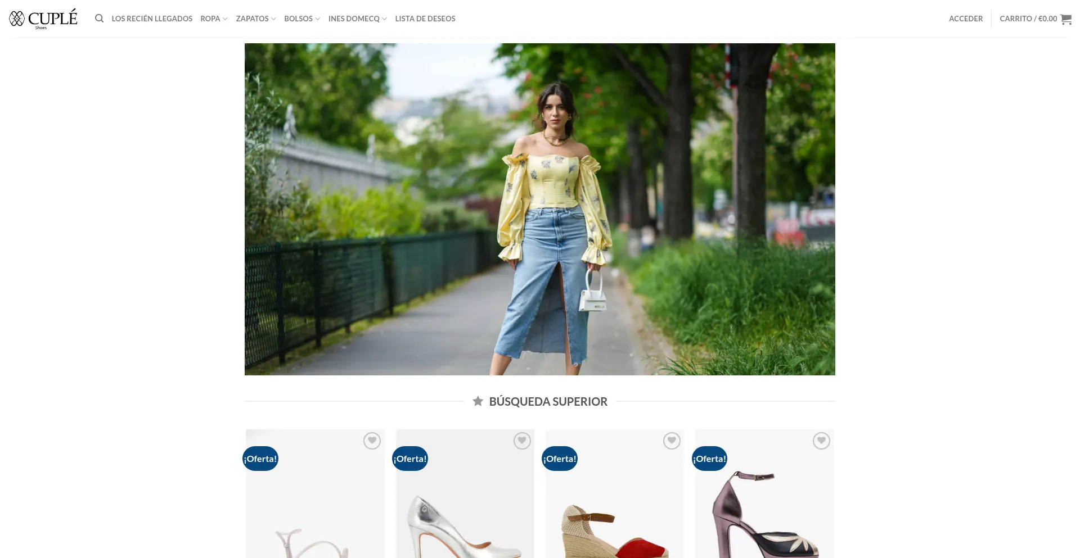The width and height of the screenshot is (1080, 558).
Task: Click ¡Oferta! badge on red espadrille
Action: click(560, 459)
